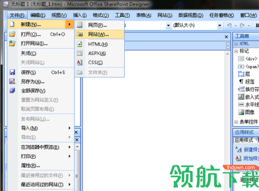Image resolution: width=259 pixels, height=191 pixels.
Task: Click the 嵌入式 inline frame icon
Action: click(x=241, y=97)
